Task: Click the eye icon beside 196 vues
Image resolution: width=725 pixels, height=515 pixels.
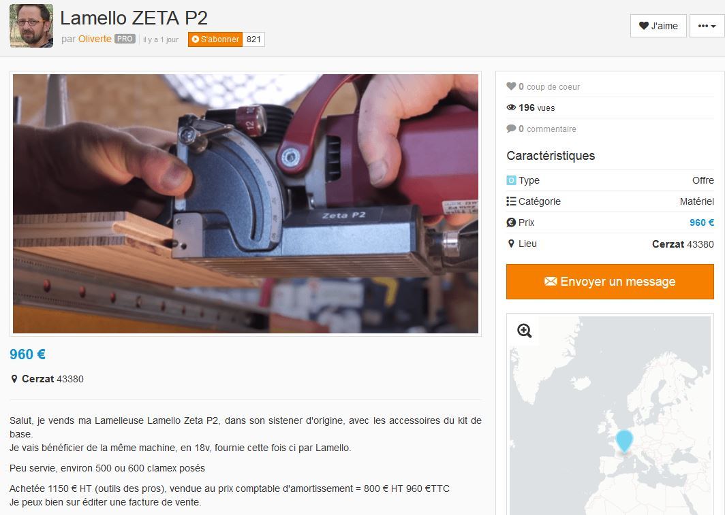Action: (511, 107)
